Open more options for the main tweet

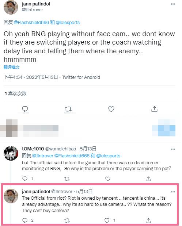pyautogui.click(x=173, y=4)
